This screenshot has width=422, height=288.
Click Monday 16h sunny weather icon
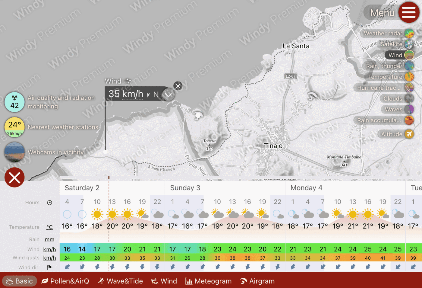[368, 214]
